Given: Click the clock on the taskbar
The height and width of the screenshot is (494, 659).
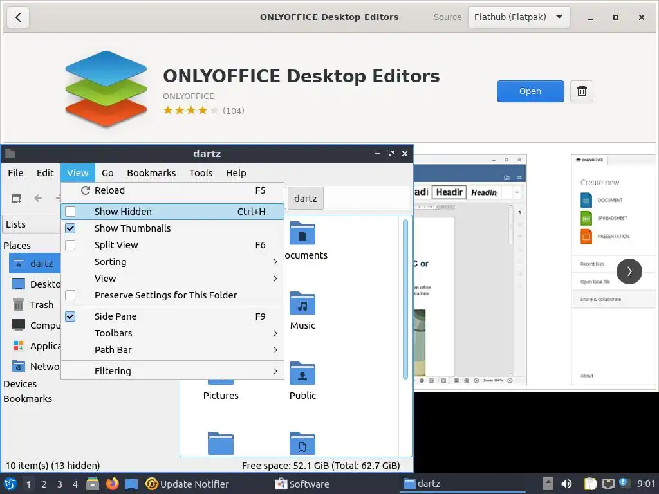Looking at the screenshot, I should 646,484.
